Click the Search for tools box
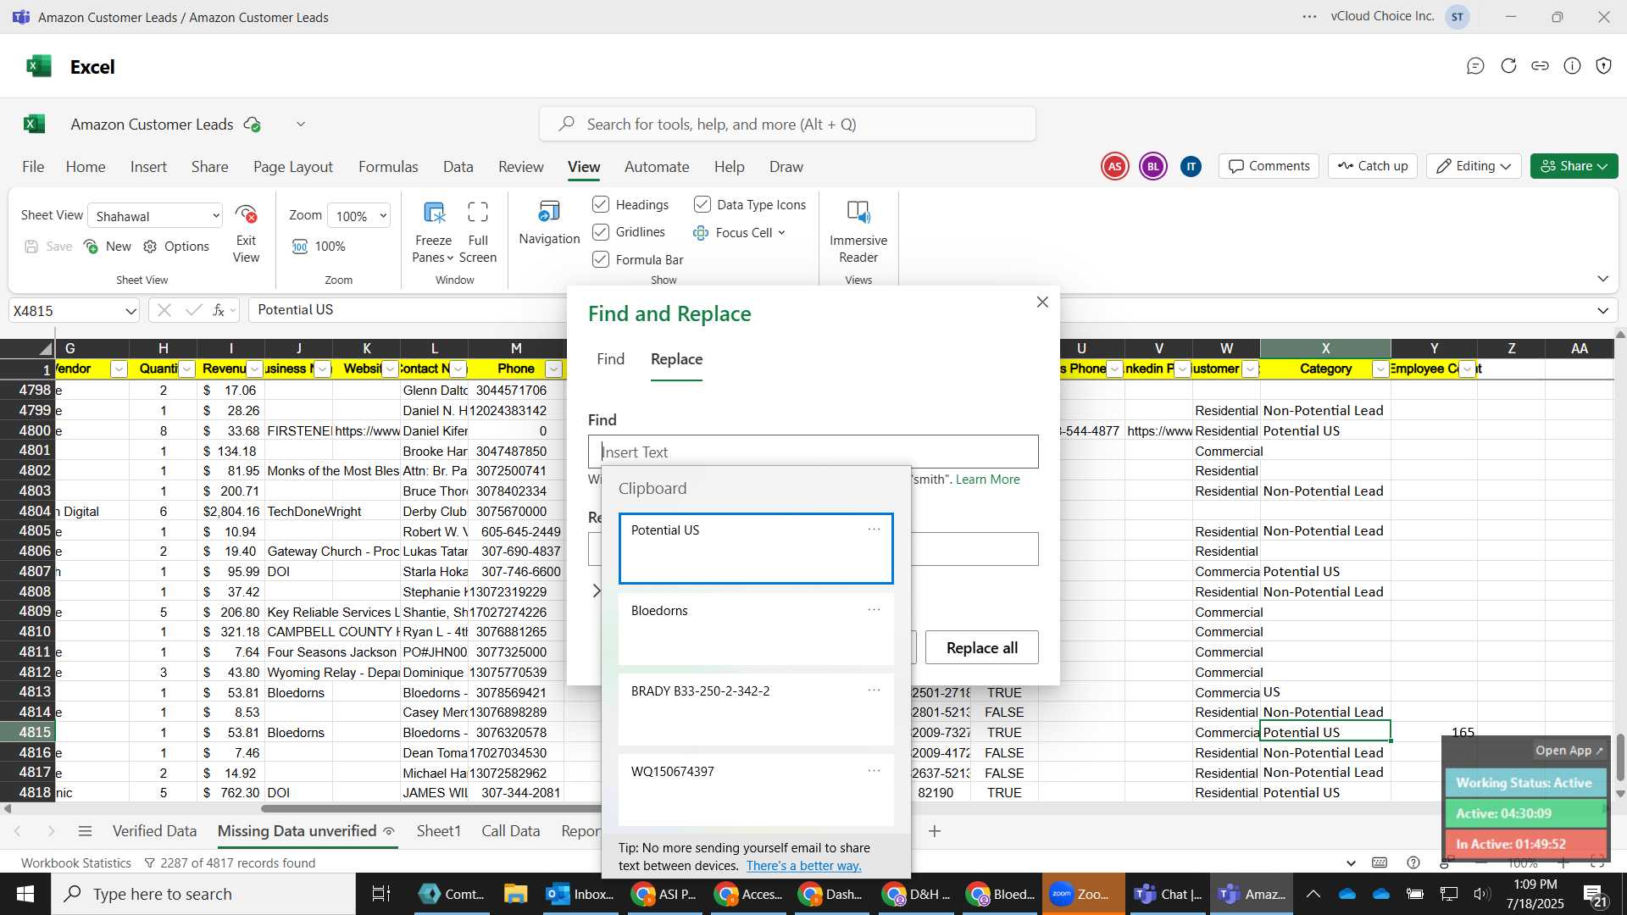The height and width of the screenshot is (915, 1627). click(787, 125)
